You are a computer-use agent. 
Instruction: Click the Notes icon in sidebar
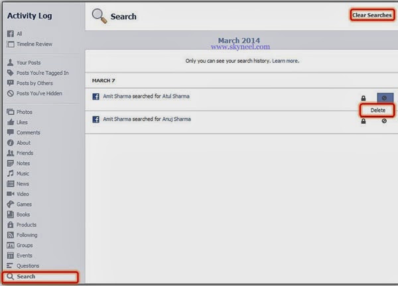pos(11,163)
